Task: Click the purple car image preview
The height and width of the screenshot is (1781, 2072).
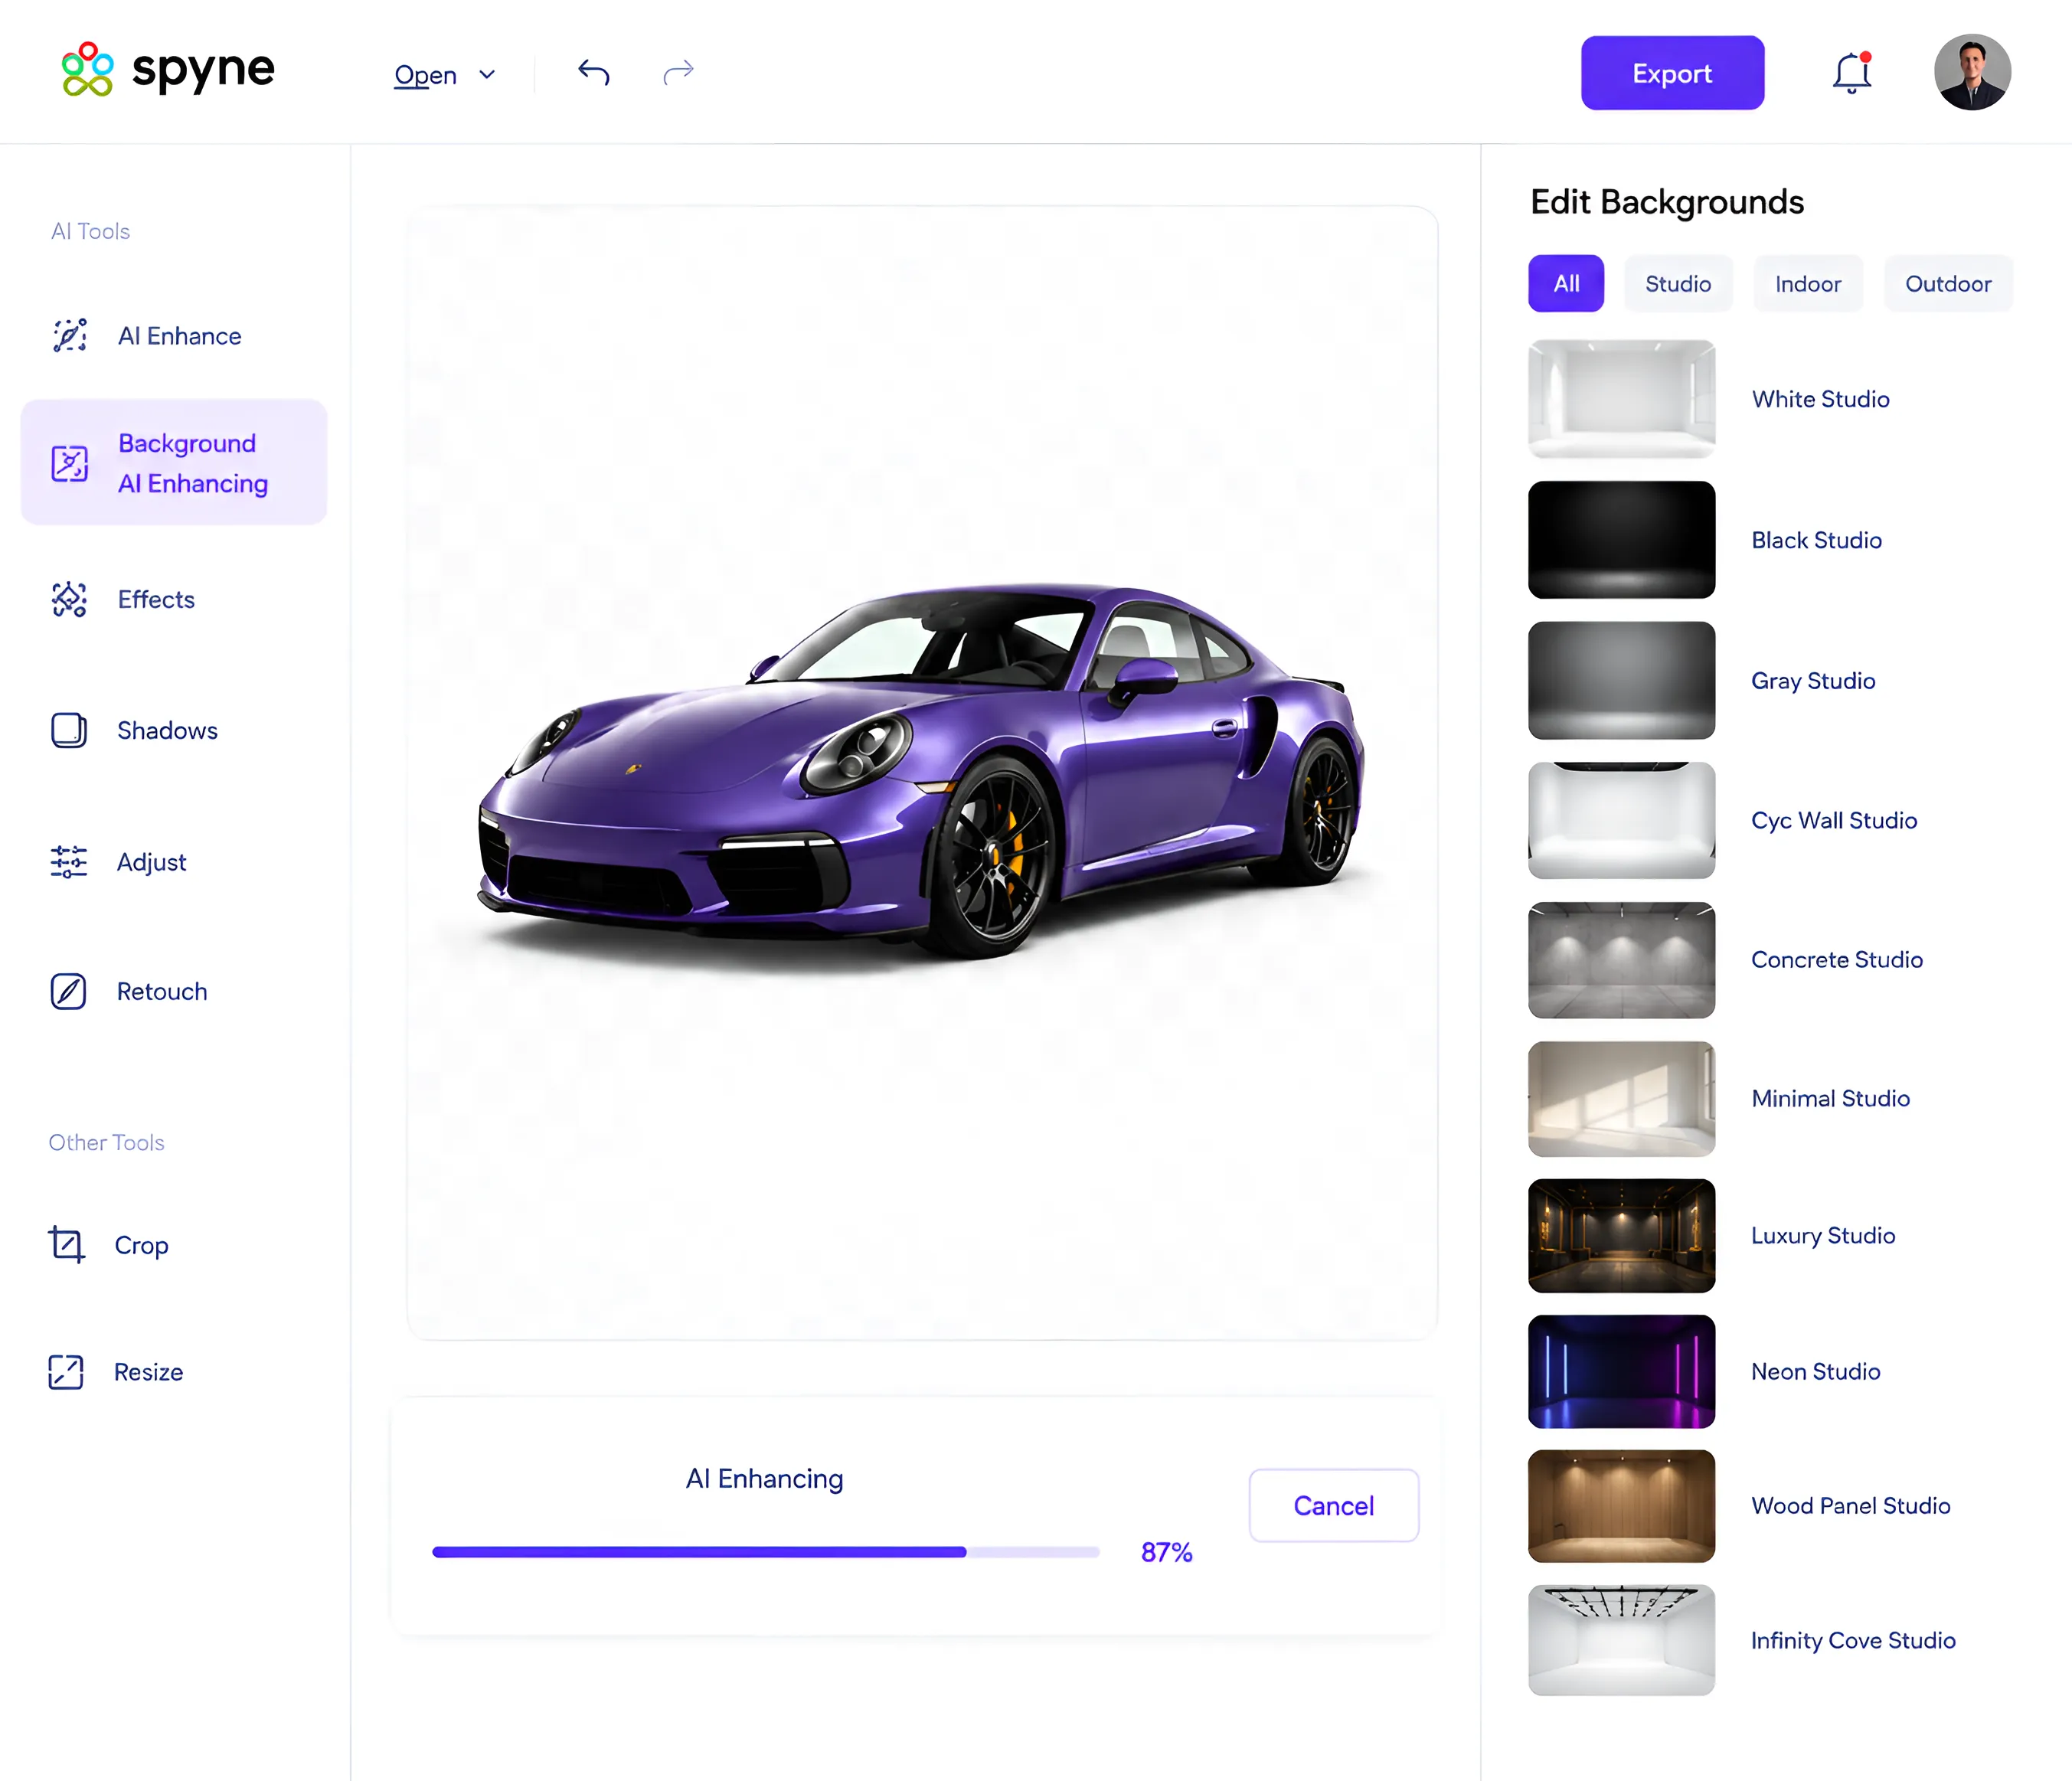Action: point(922,772)
